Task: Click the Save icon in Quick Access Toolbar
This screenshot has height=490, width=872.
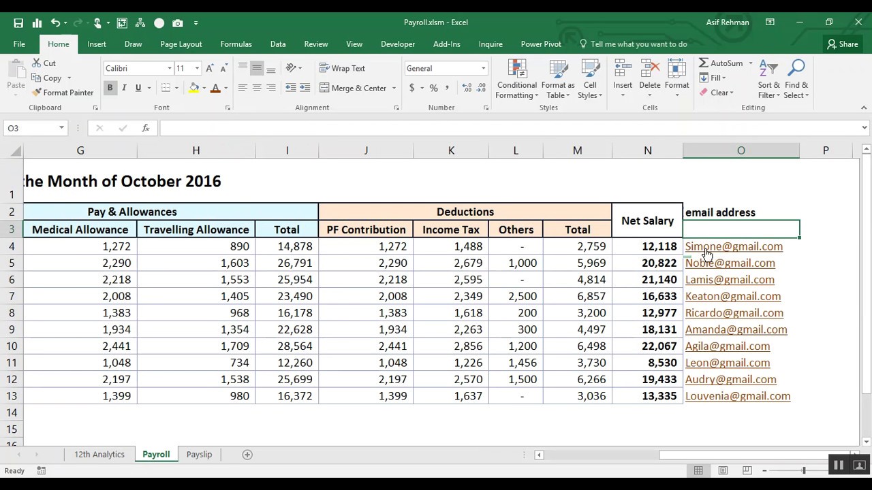Action: tap(18, 22)
